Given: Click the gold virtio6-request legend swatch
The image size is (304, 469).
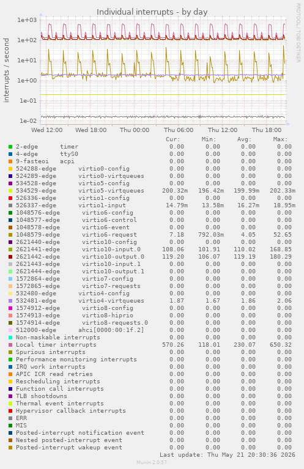Looking at the screenshot, I should (10, 235).
